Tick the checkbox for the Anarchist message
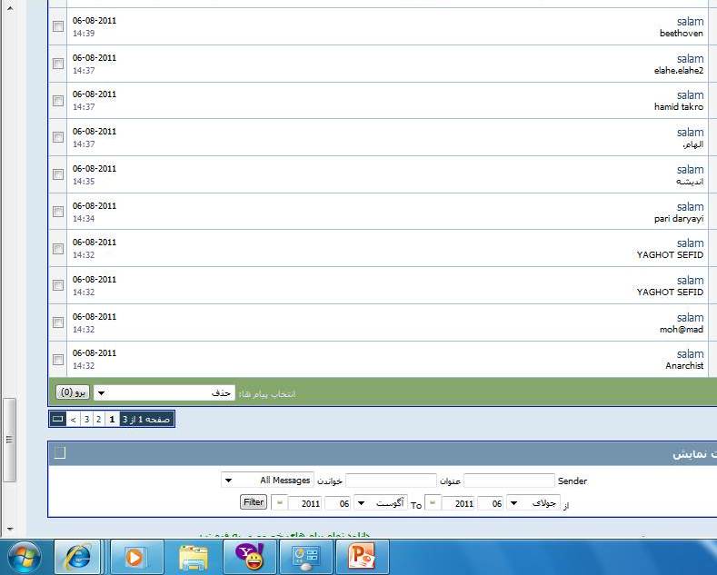Viewport: 717px width, 575px height. point(58,359)
